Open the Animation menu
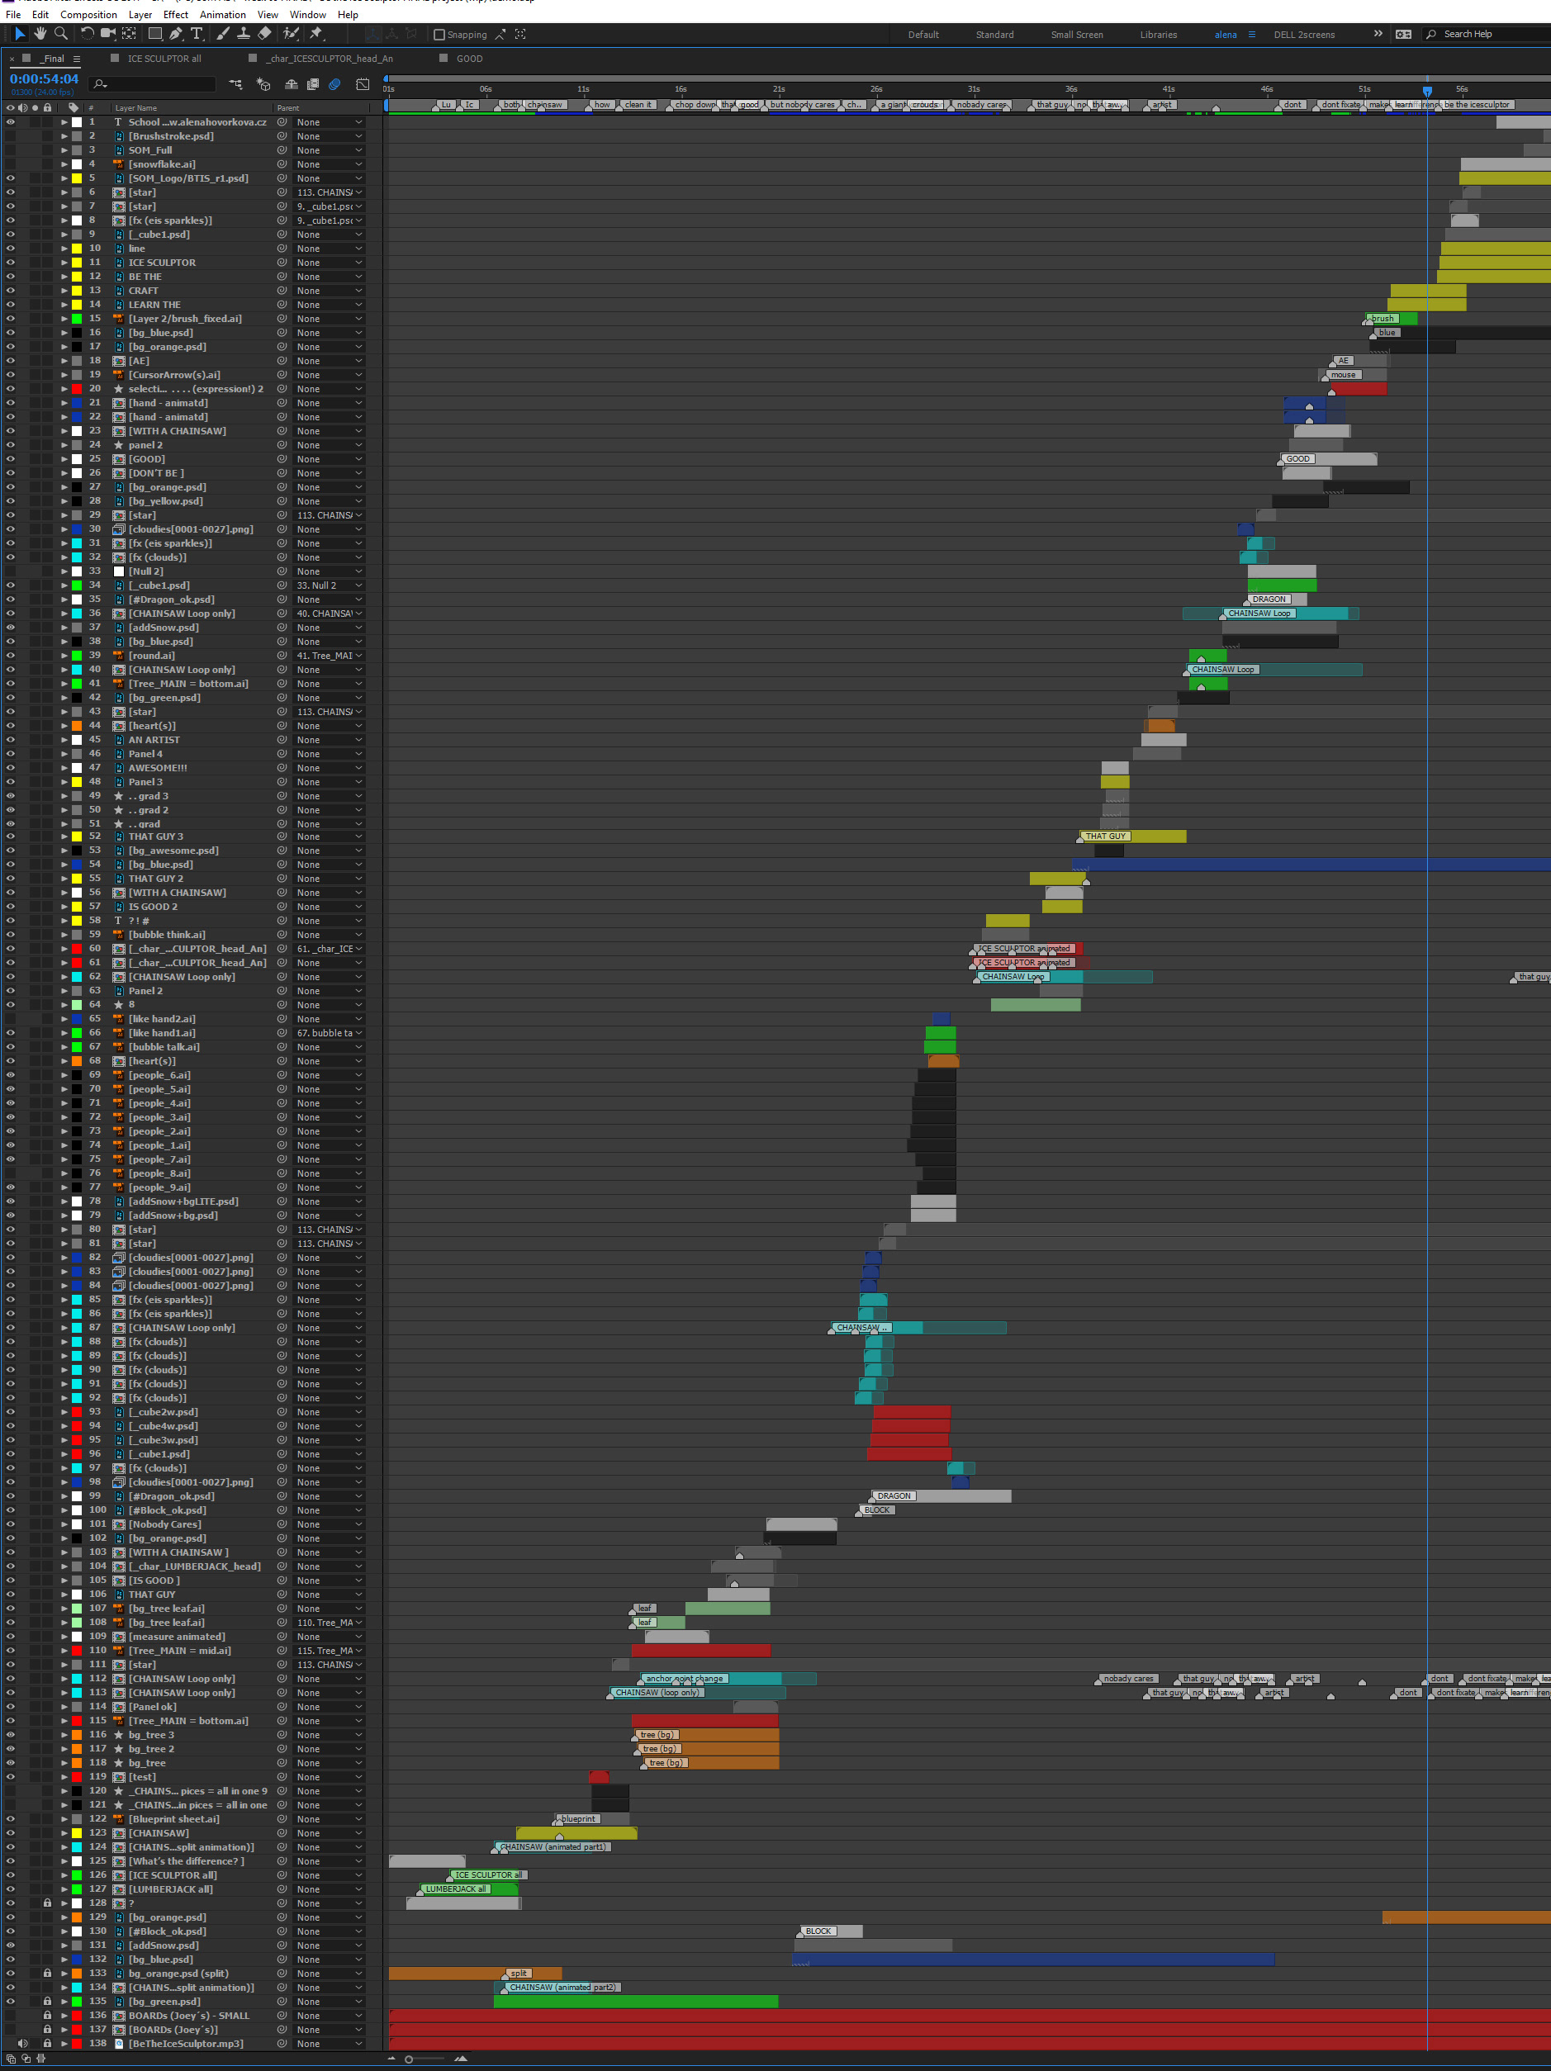 (x=222, y=15)
